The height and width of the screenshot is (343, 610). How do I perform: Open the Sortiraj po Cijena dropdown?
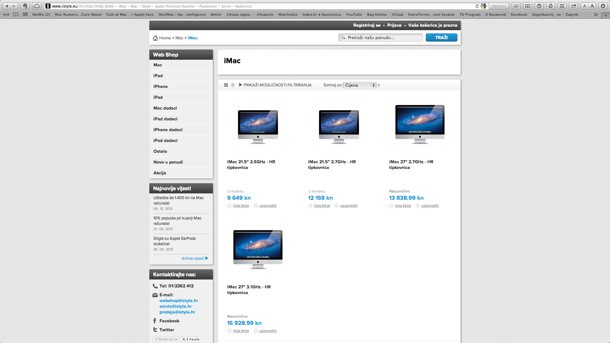pyautogui.click(x=359, y=85)
